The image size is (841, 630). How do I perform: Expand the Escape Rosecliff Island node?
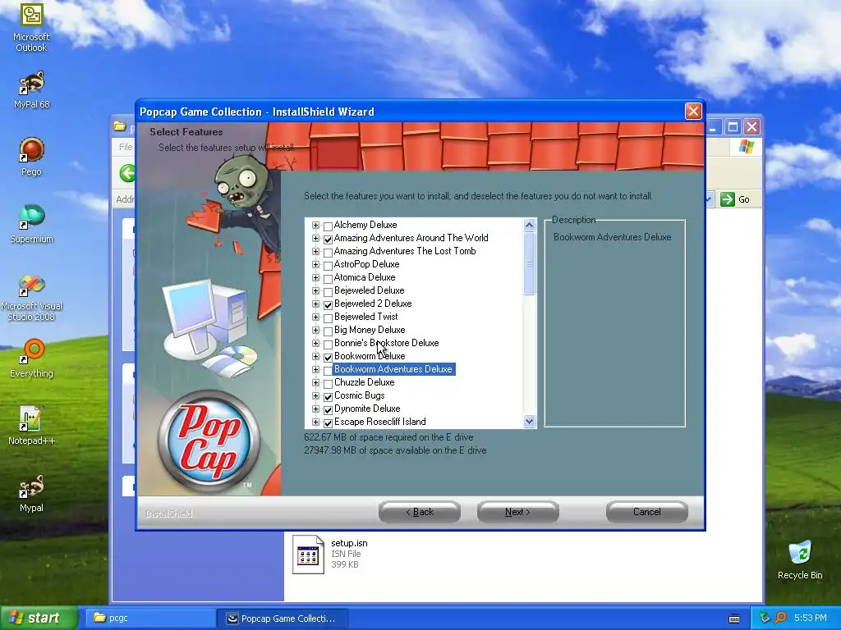[315, 422]
